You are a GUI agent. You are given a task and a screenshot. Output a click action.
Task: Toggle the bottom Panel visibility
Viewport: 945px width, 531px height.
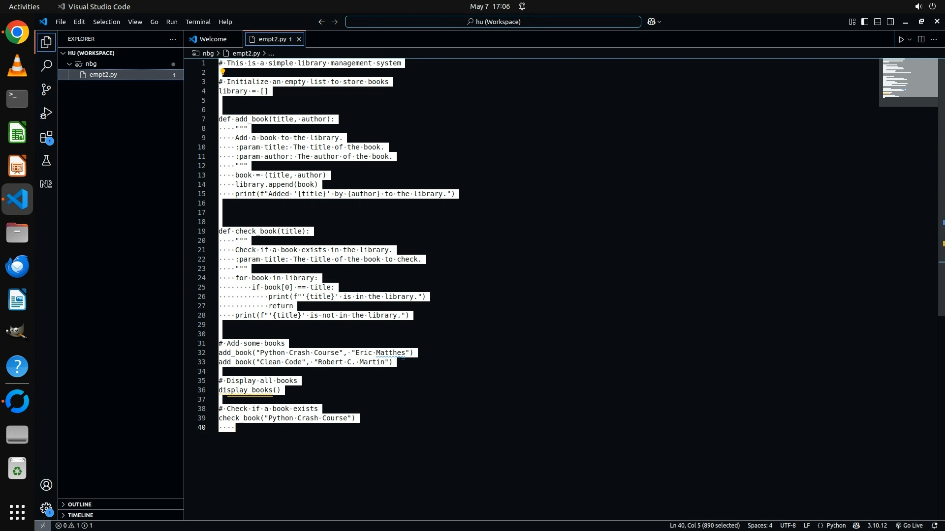[878, 22]
